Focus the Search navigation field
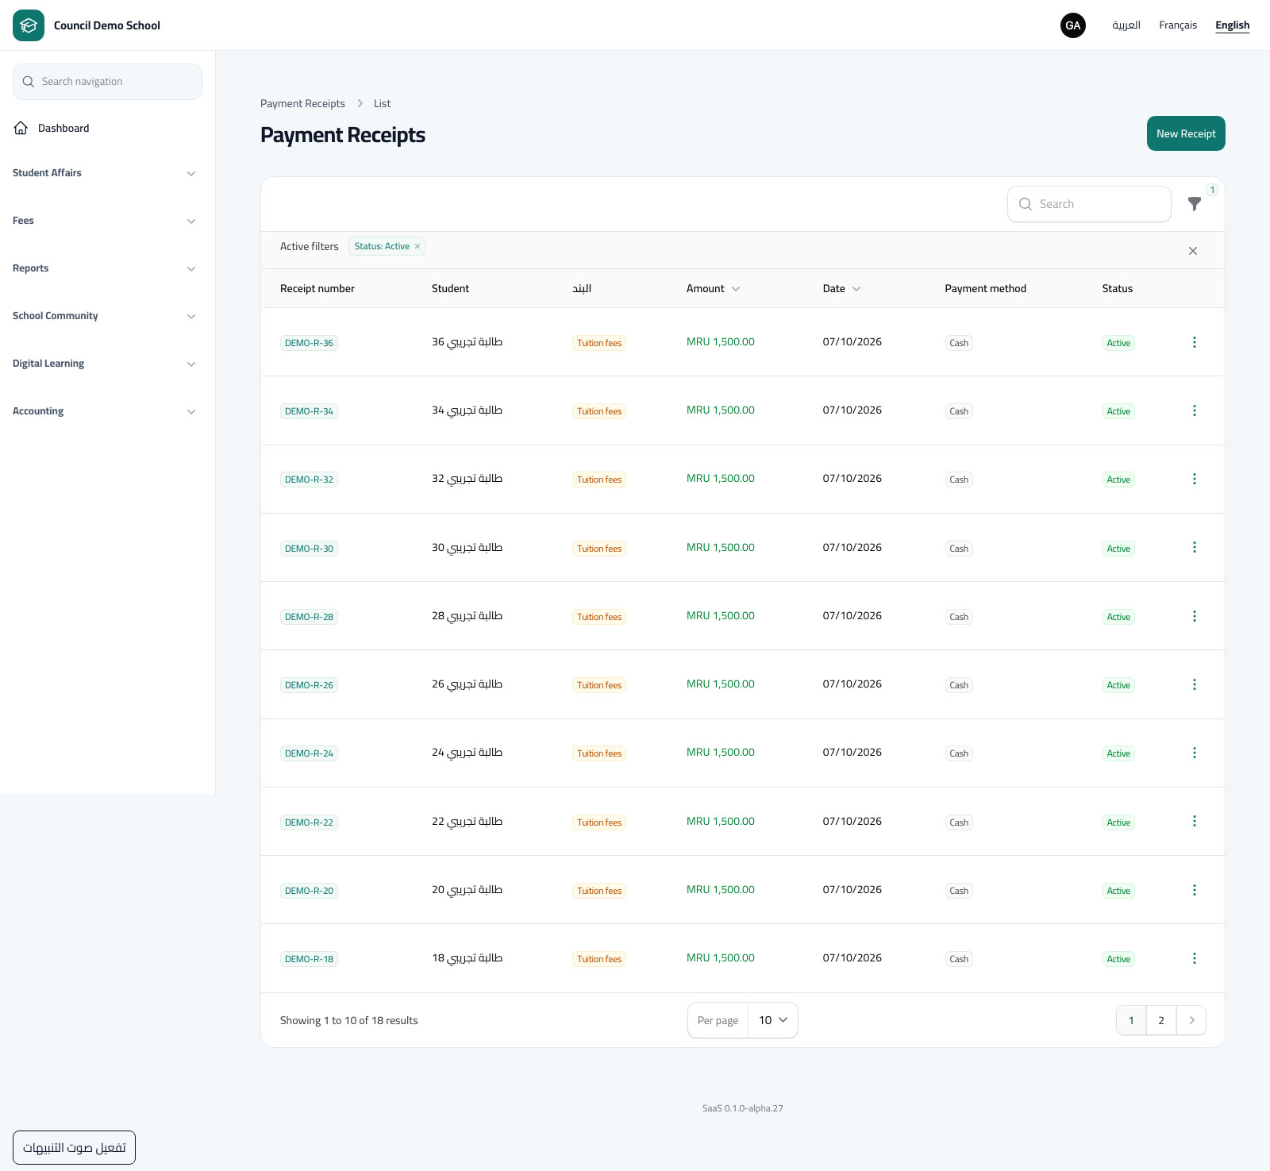Image resolution: width=1270 pixels, height=1171 pixels. 107,82
